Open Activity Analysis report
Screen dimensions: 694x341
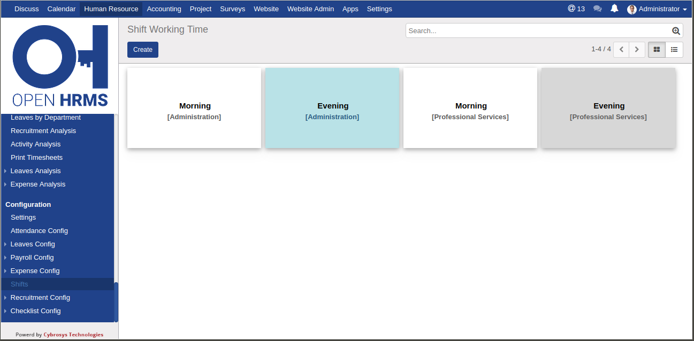pyautogui.click(x=35, y=144)
